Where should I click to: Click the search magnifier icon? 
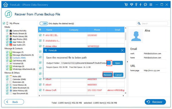pos(139,24)
